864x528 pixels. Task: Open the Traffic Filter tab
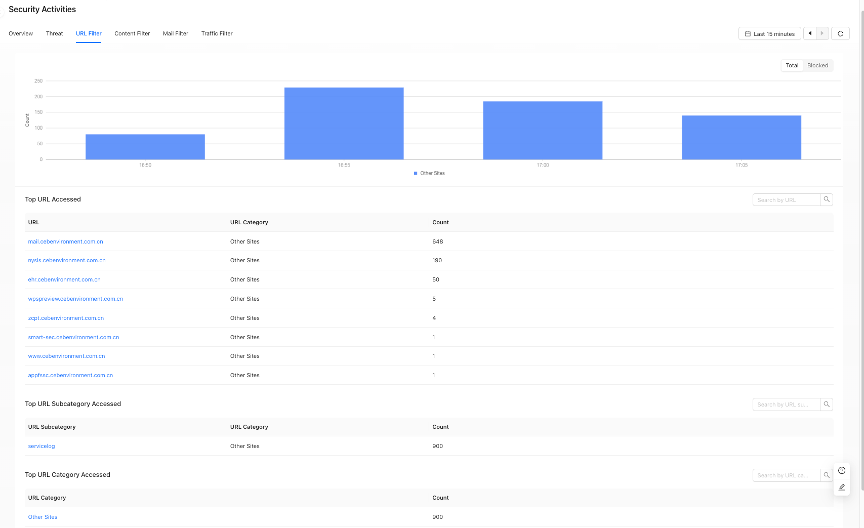click(217, 33)
